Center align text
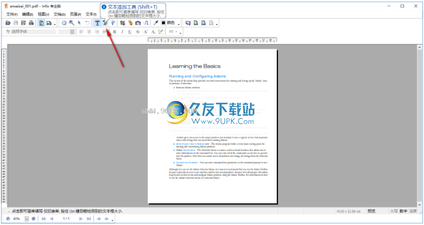The height and width of the screenshot is (225, 424). (89, 32)
